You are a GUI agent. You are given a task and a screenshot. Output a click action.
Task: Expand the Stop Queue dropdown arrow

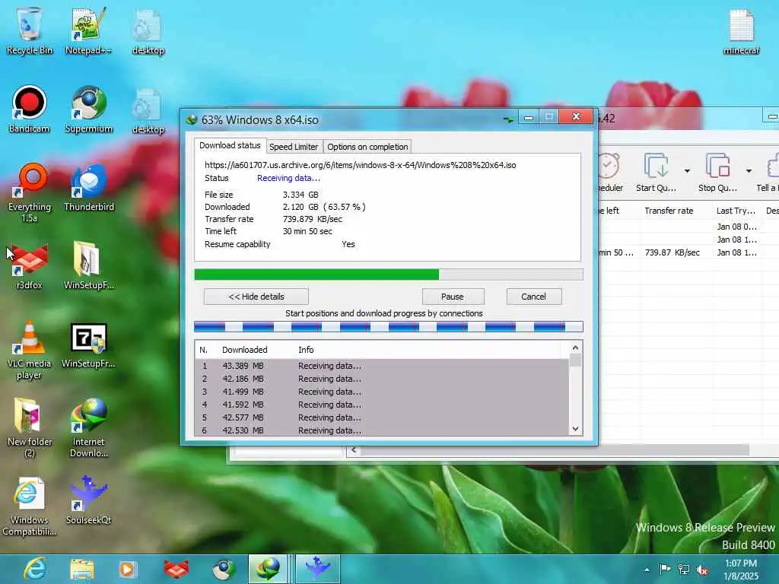coord(749,171)
